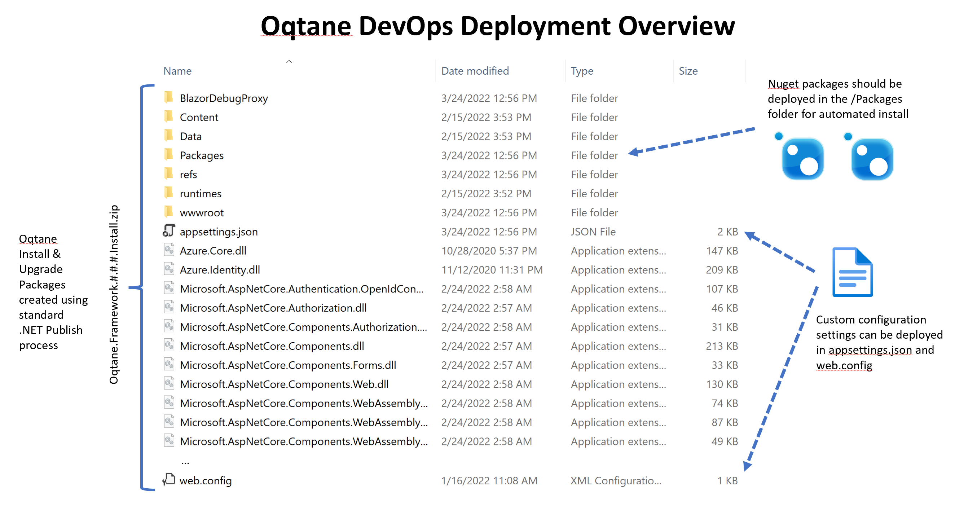This screenshot has height=515, width=955.
Task: Click the Microsoft.AspNetCore.Components.dll file icon
Action: (x=169, y=345)
